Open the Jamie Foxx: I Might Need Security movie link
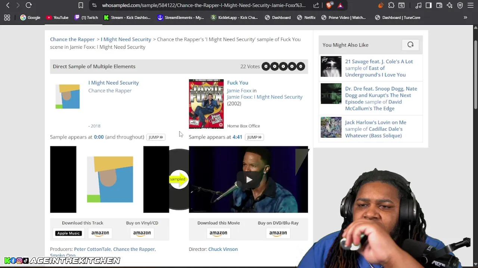 [x=265, y=97]
